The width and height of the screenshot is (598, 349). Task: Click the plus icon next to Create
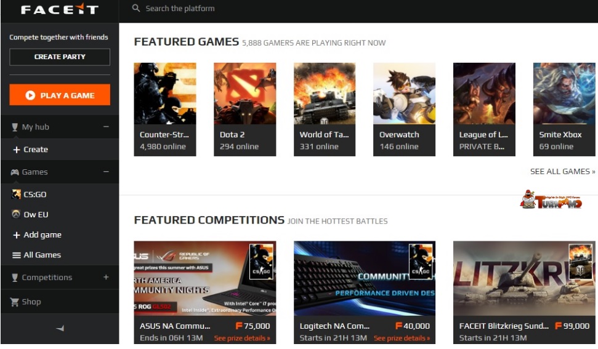coord(17,150)
